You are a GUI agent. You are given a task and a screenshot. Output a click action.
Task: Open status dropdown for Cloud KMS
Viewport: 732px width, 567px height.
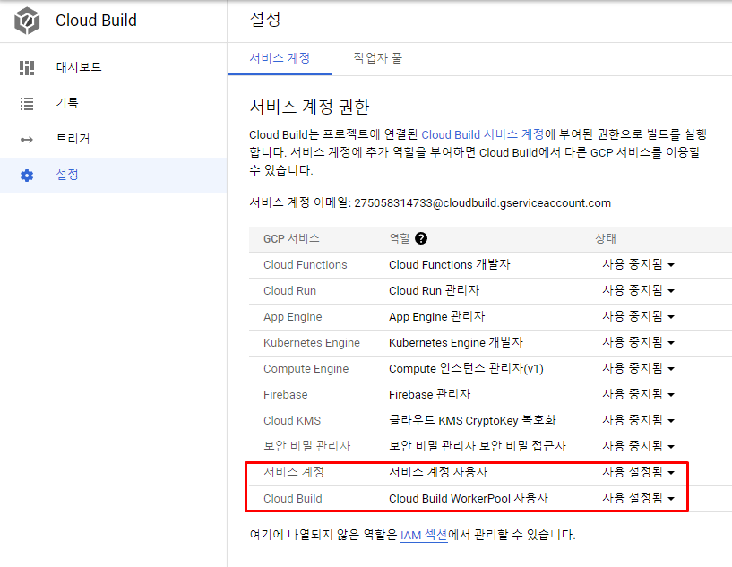(638, 420)
